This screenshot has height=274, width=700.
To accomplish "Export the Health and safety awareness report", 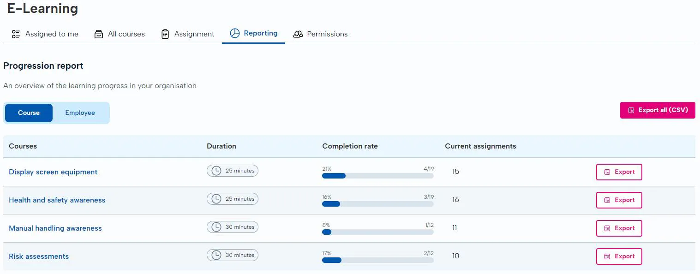I will click(x=619, y=200).
